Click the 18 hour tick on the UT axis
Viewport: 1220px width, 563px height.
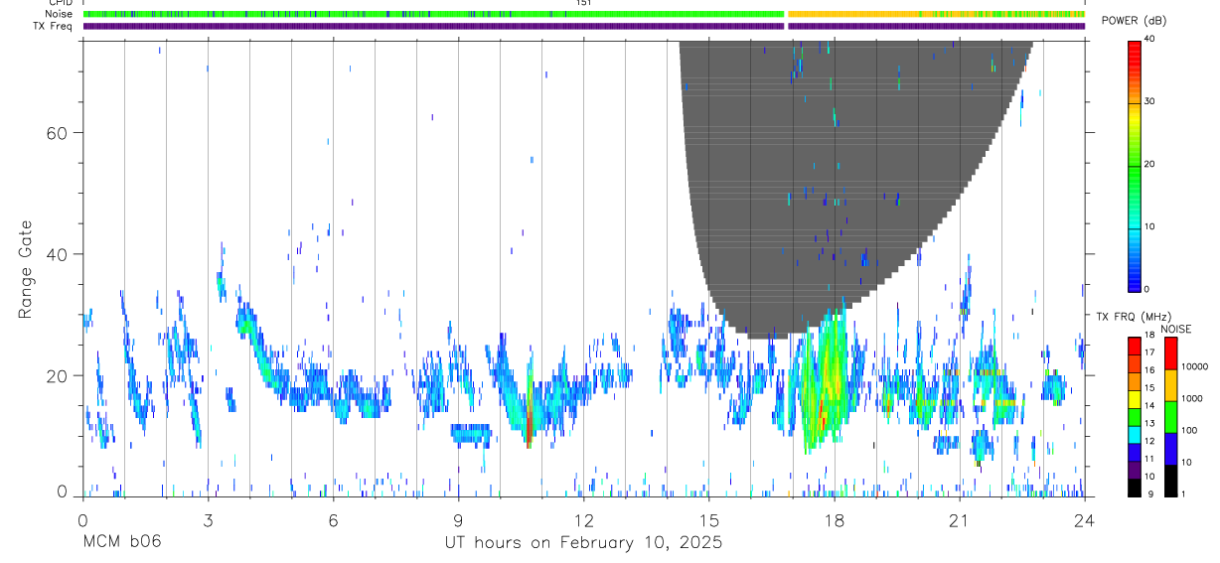[x=835, y=519]
